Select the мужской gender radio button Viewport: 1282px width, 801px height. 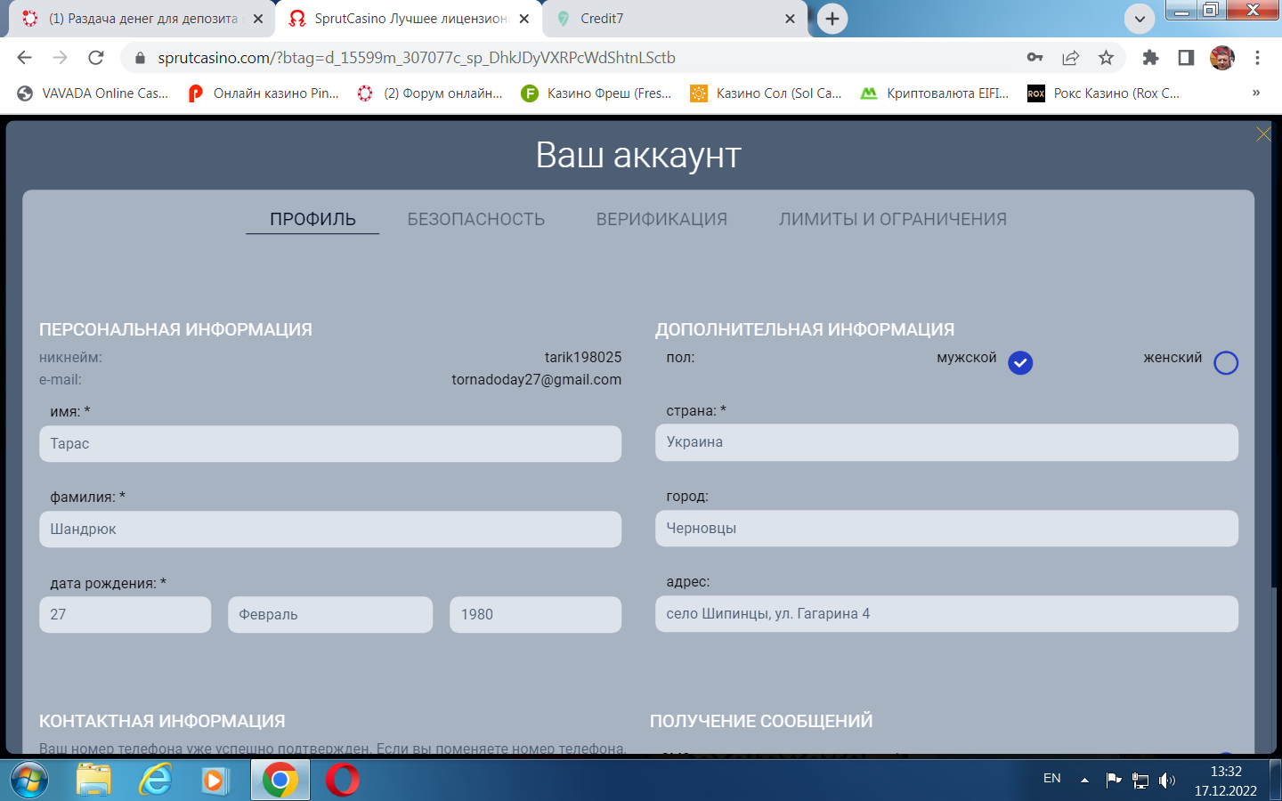(1020, 363)
